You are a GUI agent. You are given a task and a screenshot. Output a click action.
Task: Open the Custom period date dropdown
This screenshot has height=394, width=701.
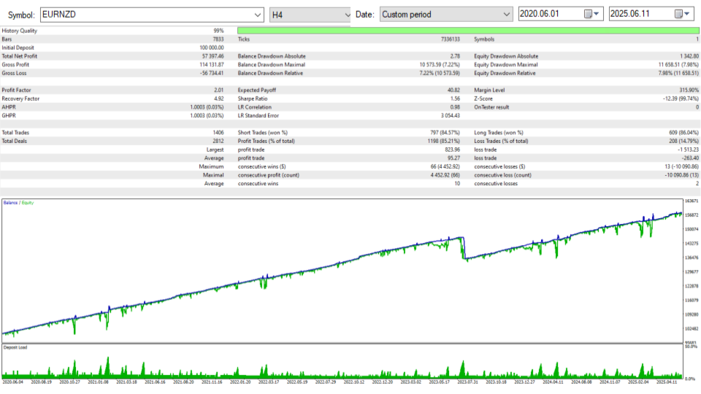click(x=445, y=15)
